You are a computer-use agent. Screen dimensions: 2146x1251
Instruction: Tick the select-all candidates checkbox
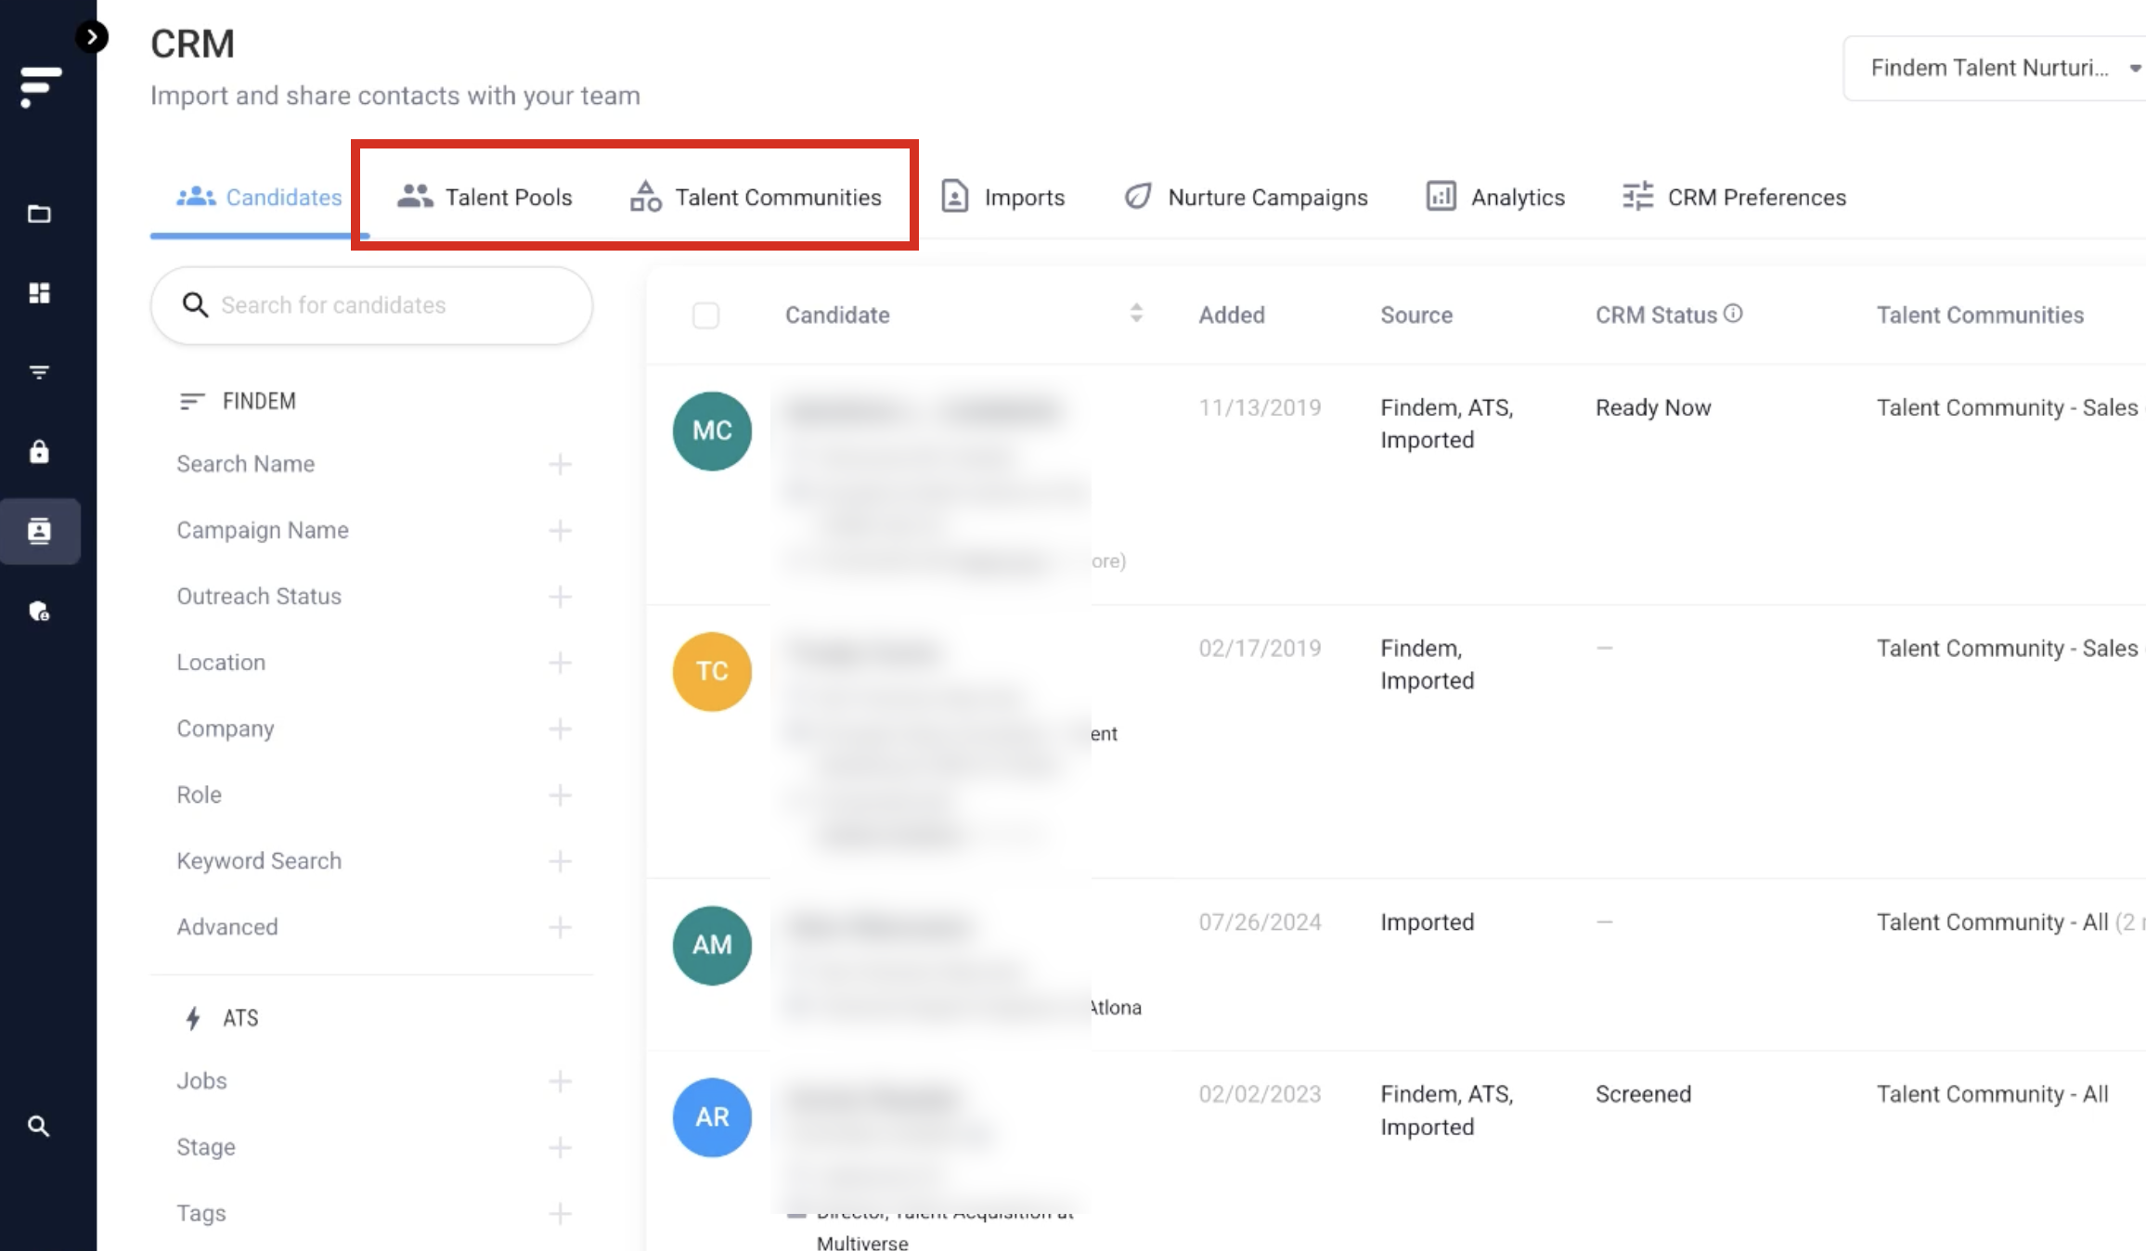705,316
